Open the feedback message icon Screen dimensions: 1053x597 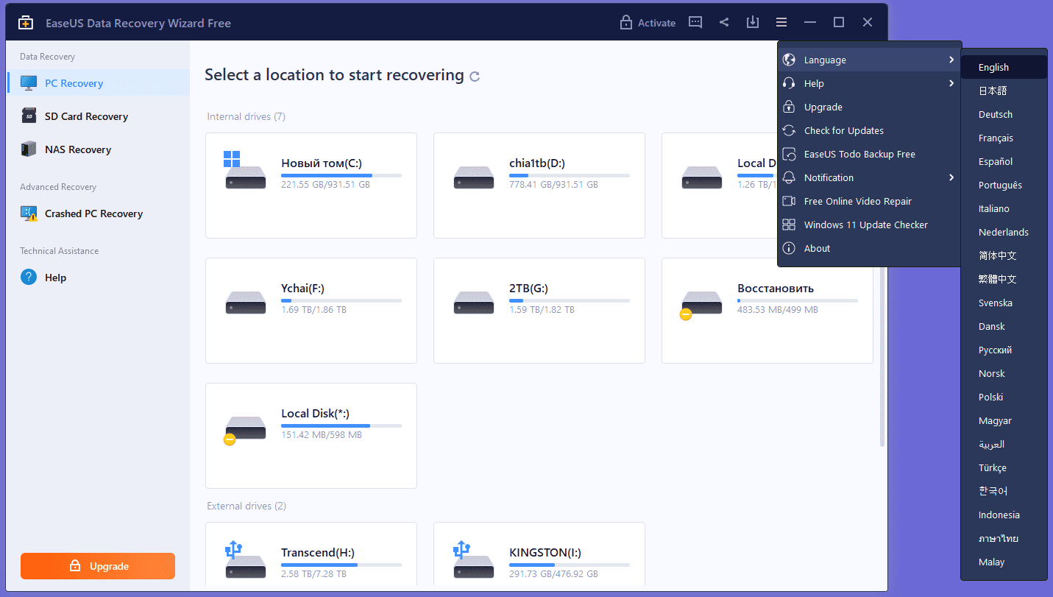[695, 23]
